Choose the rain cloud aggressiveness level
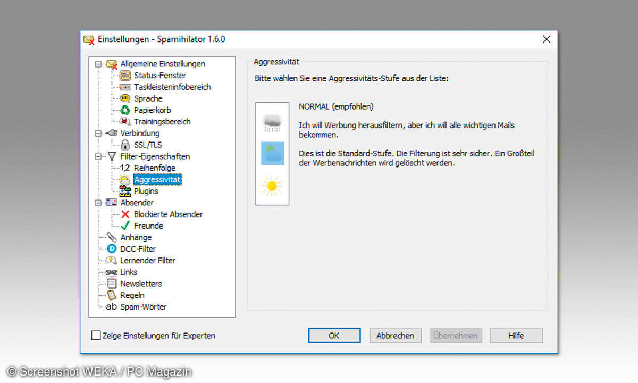Screen dimensions: 638x383 (x=272, y=123)
